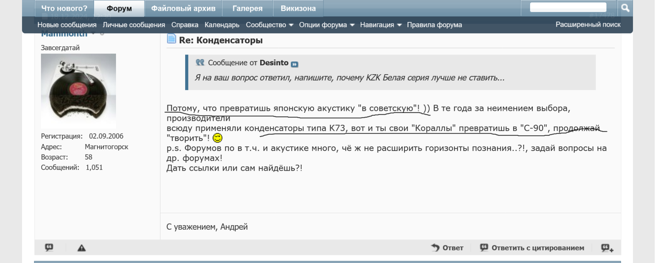The image size is (655, 263).
Task: Click the Re: Конденсаторы post title
Action: click(x=221, y=40)
